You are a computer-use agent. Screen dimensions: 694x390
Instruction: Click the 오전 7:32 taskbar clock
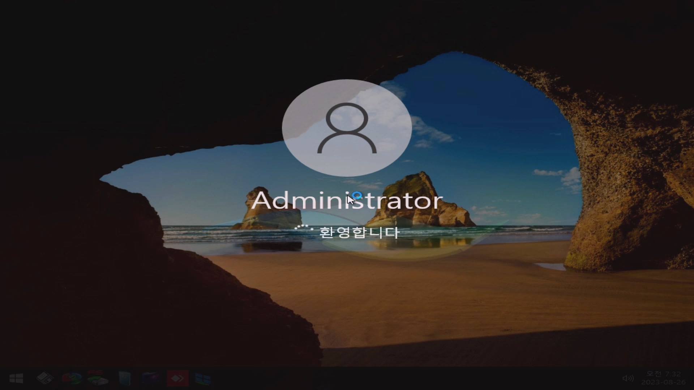663,374
